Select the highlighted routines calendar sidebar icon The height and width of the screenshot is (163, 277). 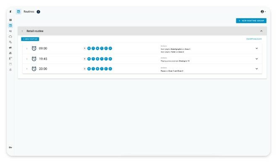tap(11, 26)
